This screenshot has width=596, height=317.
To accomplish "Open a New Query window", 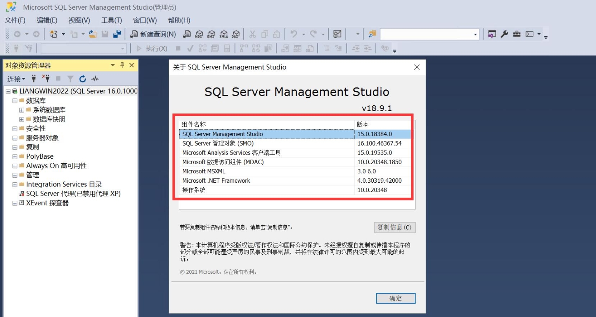I will [152, 34].
